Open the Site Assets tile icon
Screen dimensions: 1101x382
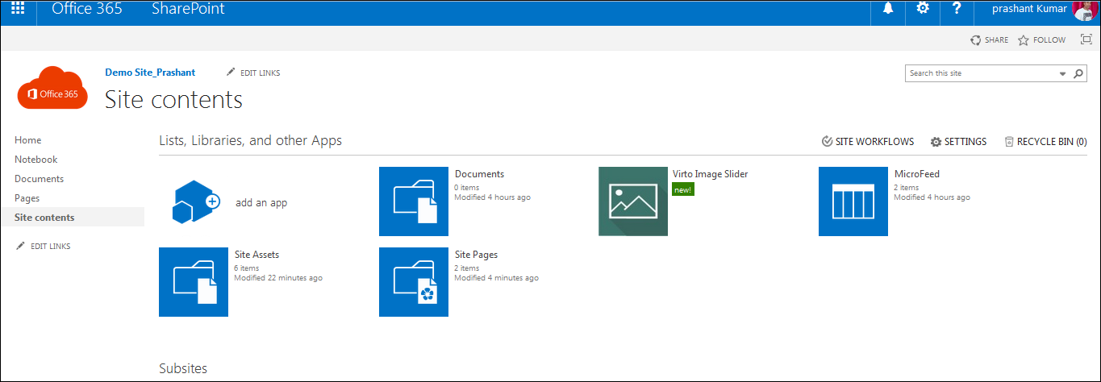point(194,282)
